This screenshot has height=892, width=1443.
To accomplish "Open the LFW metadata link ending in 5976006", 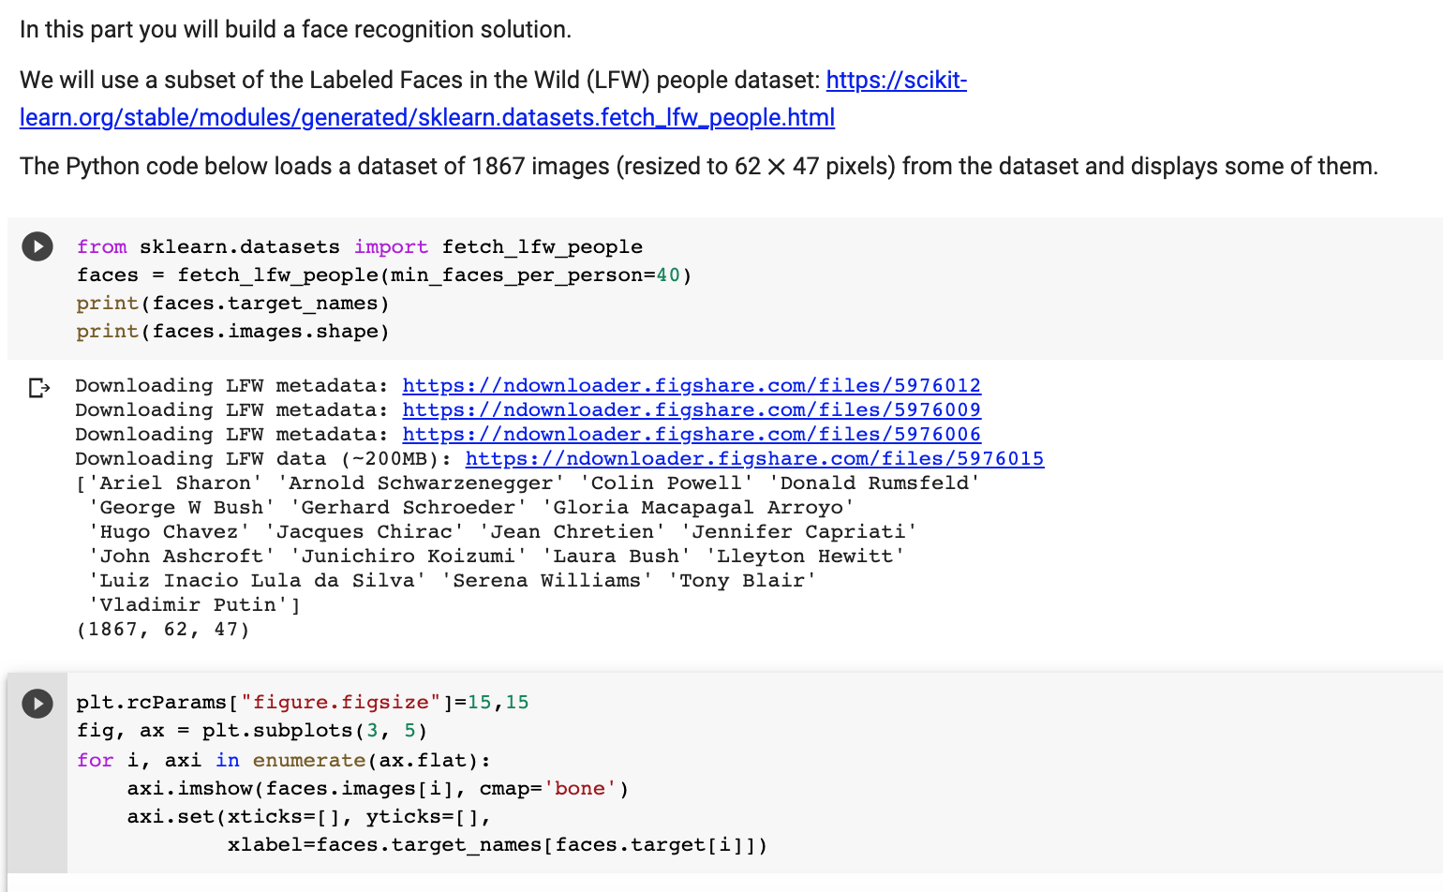I will pos(692,434).
